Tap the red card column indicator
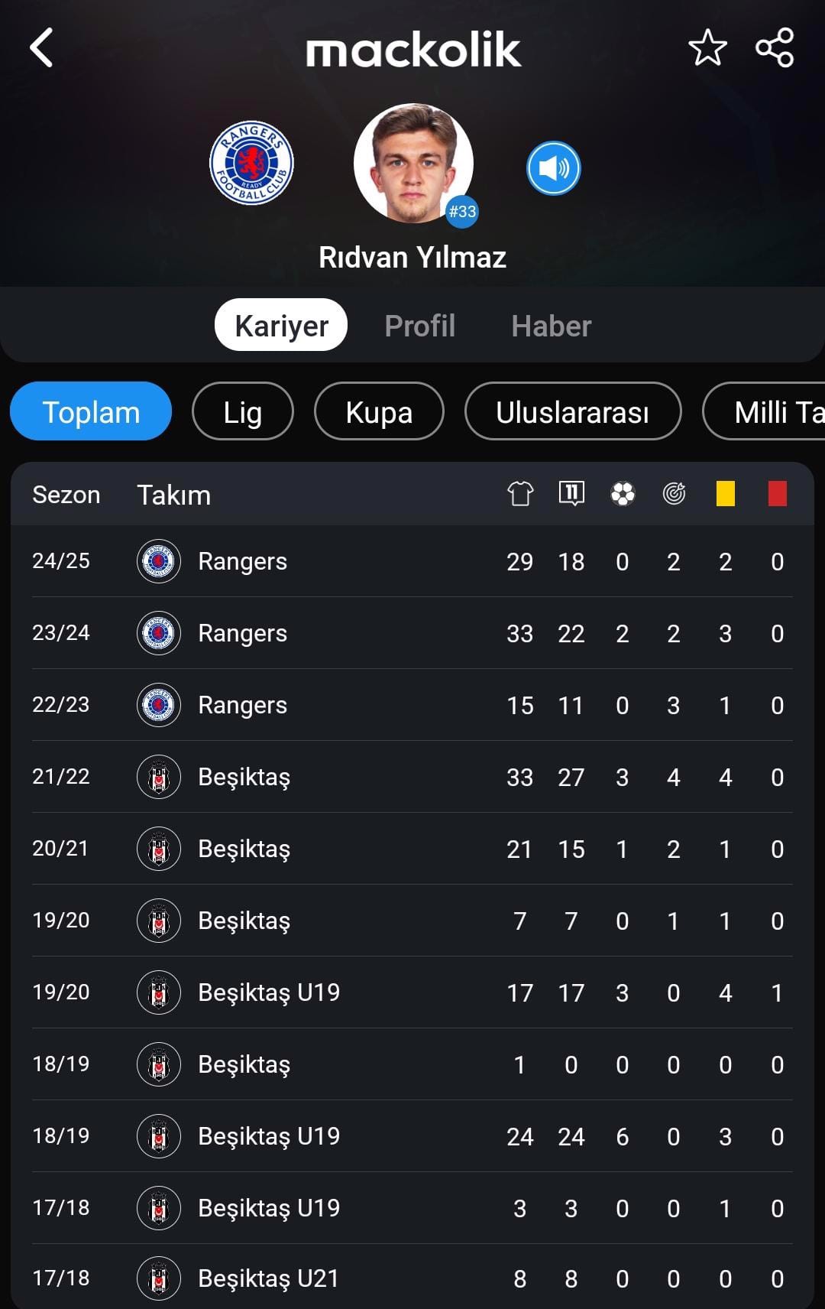 click(778, 493)
